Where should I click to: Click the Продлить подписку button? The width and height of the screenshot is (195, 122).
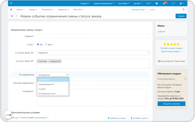click(x=171, y=104)
